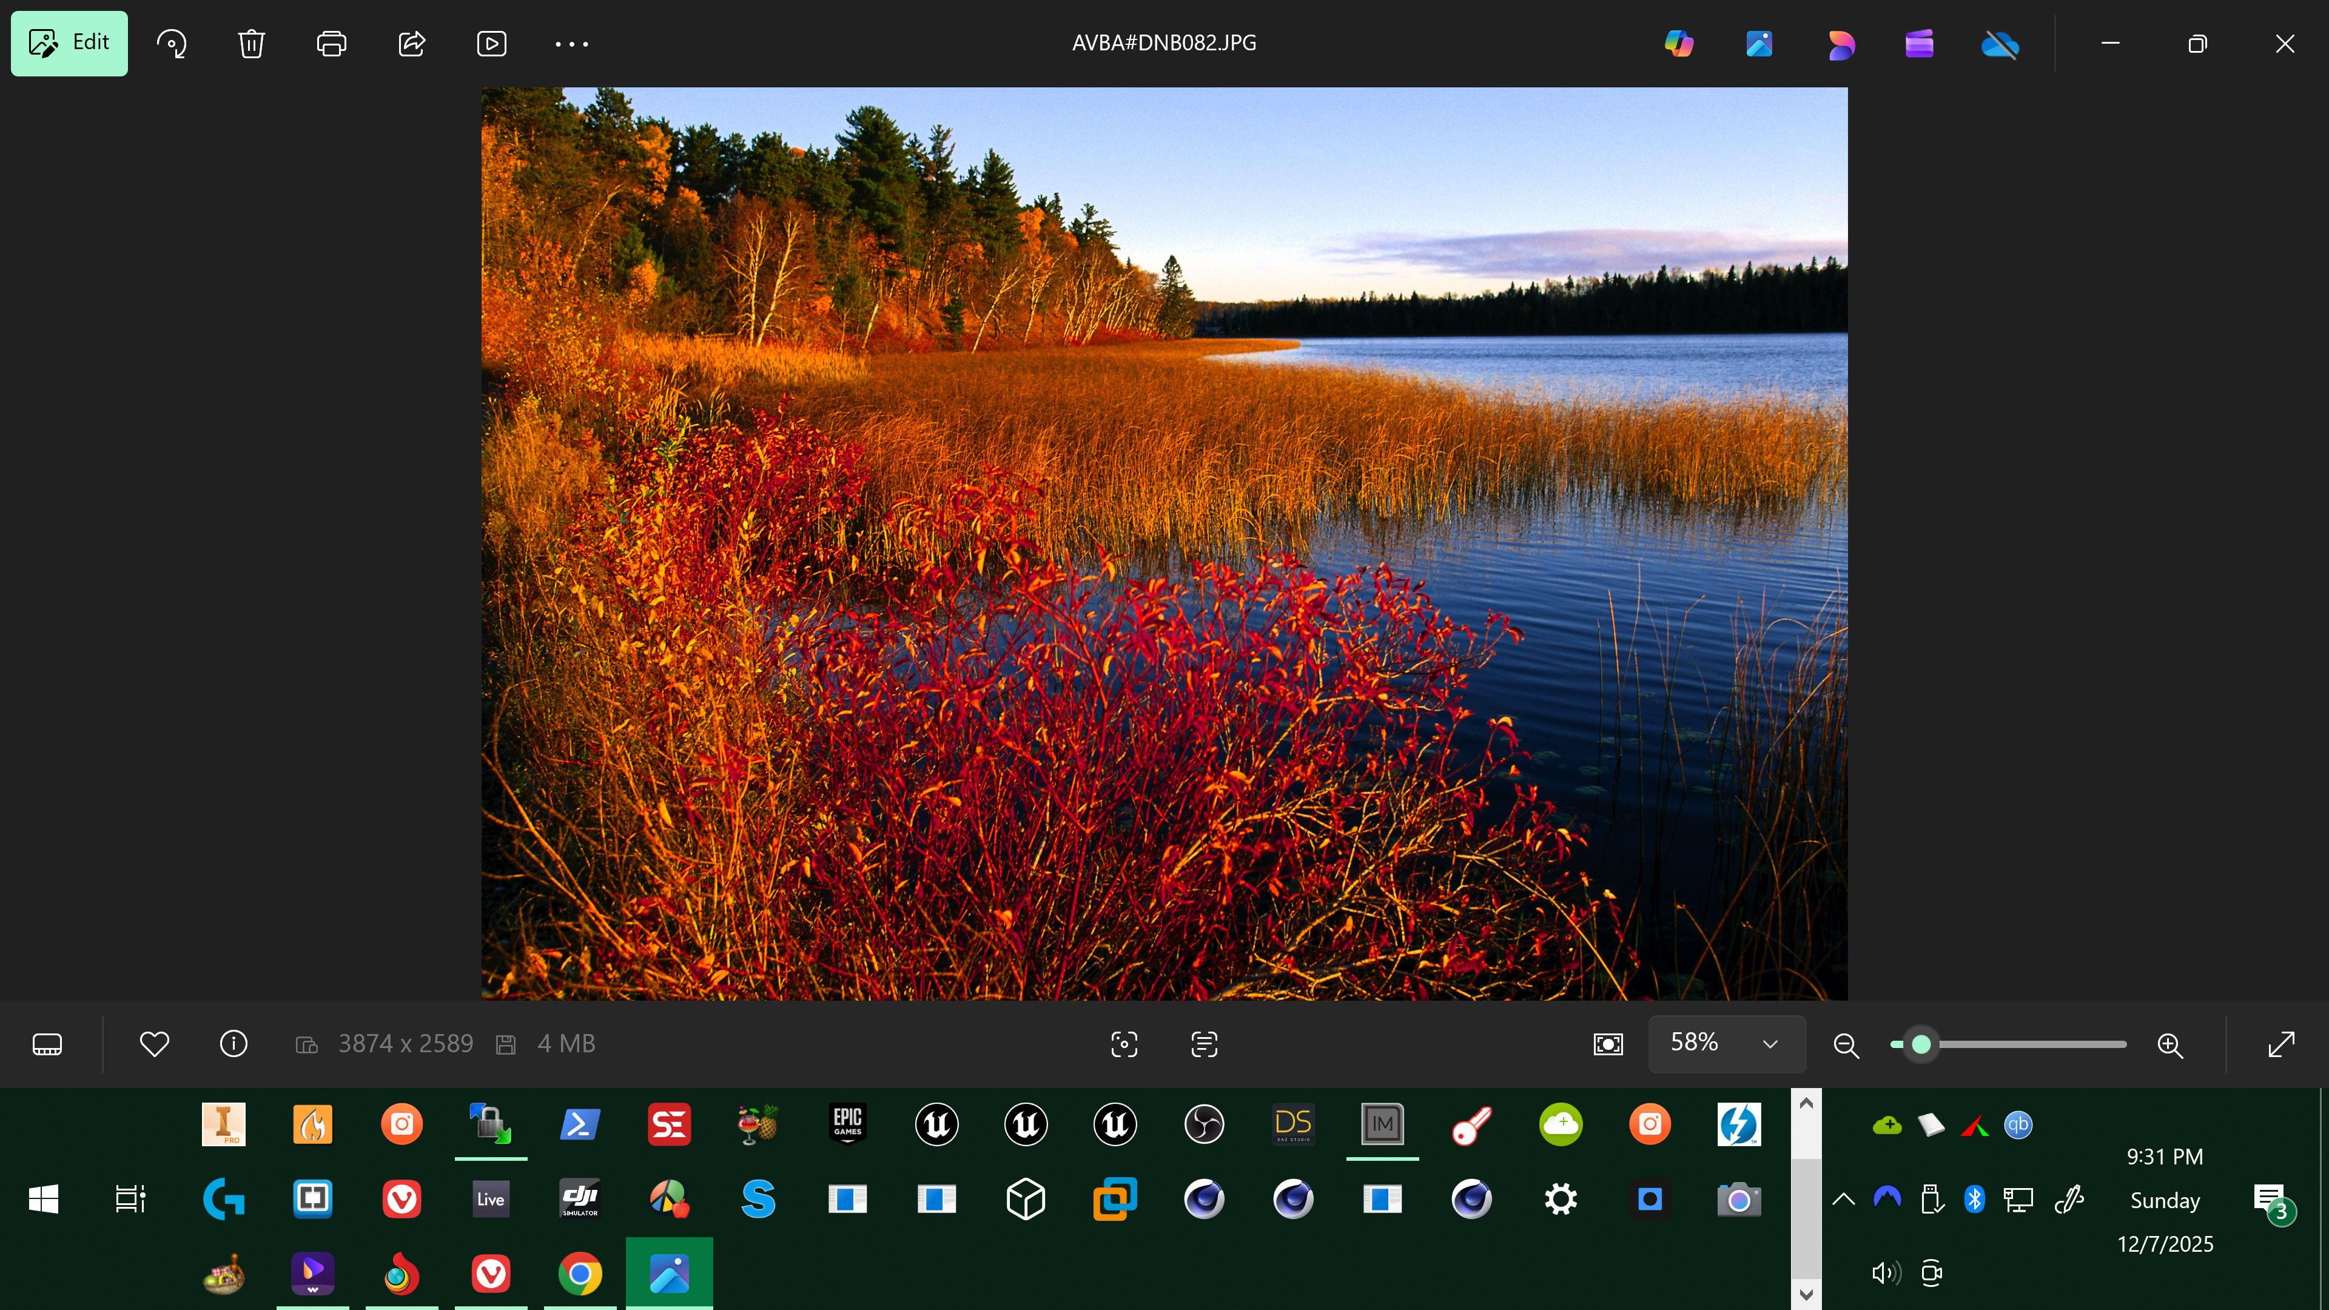Image resolution: width=2329 pixels, height=1310 pixels.
Task: Click the visual search icon
Action: [x=1124, y=1044]
